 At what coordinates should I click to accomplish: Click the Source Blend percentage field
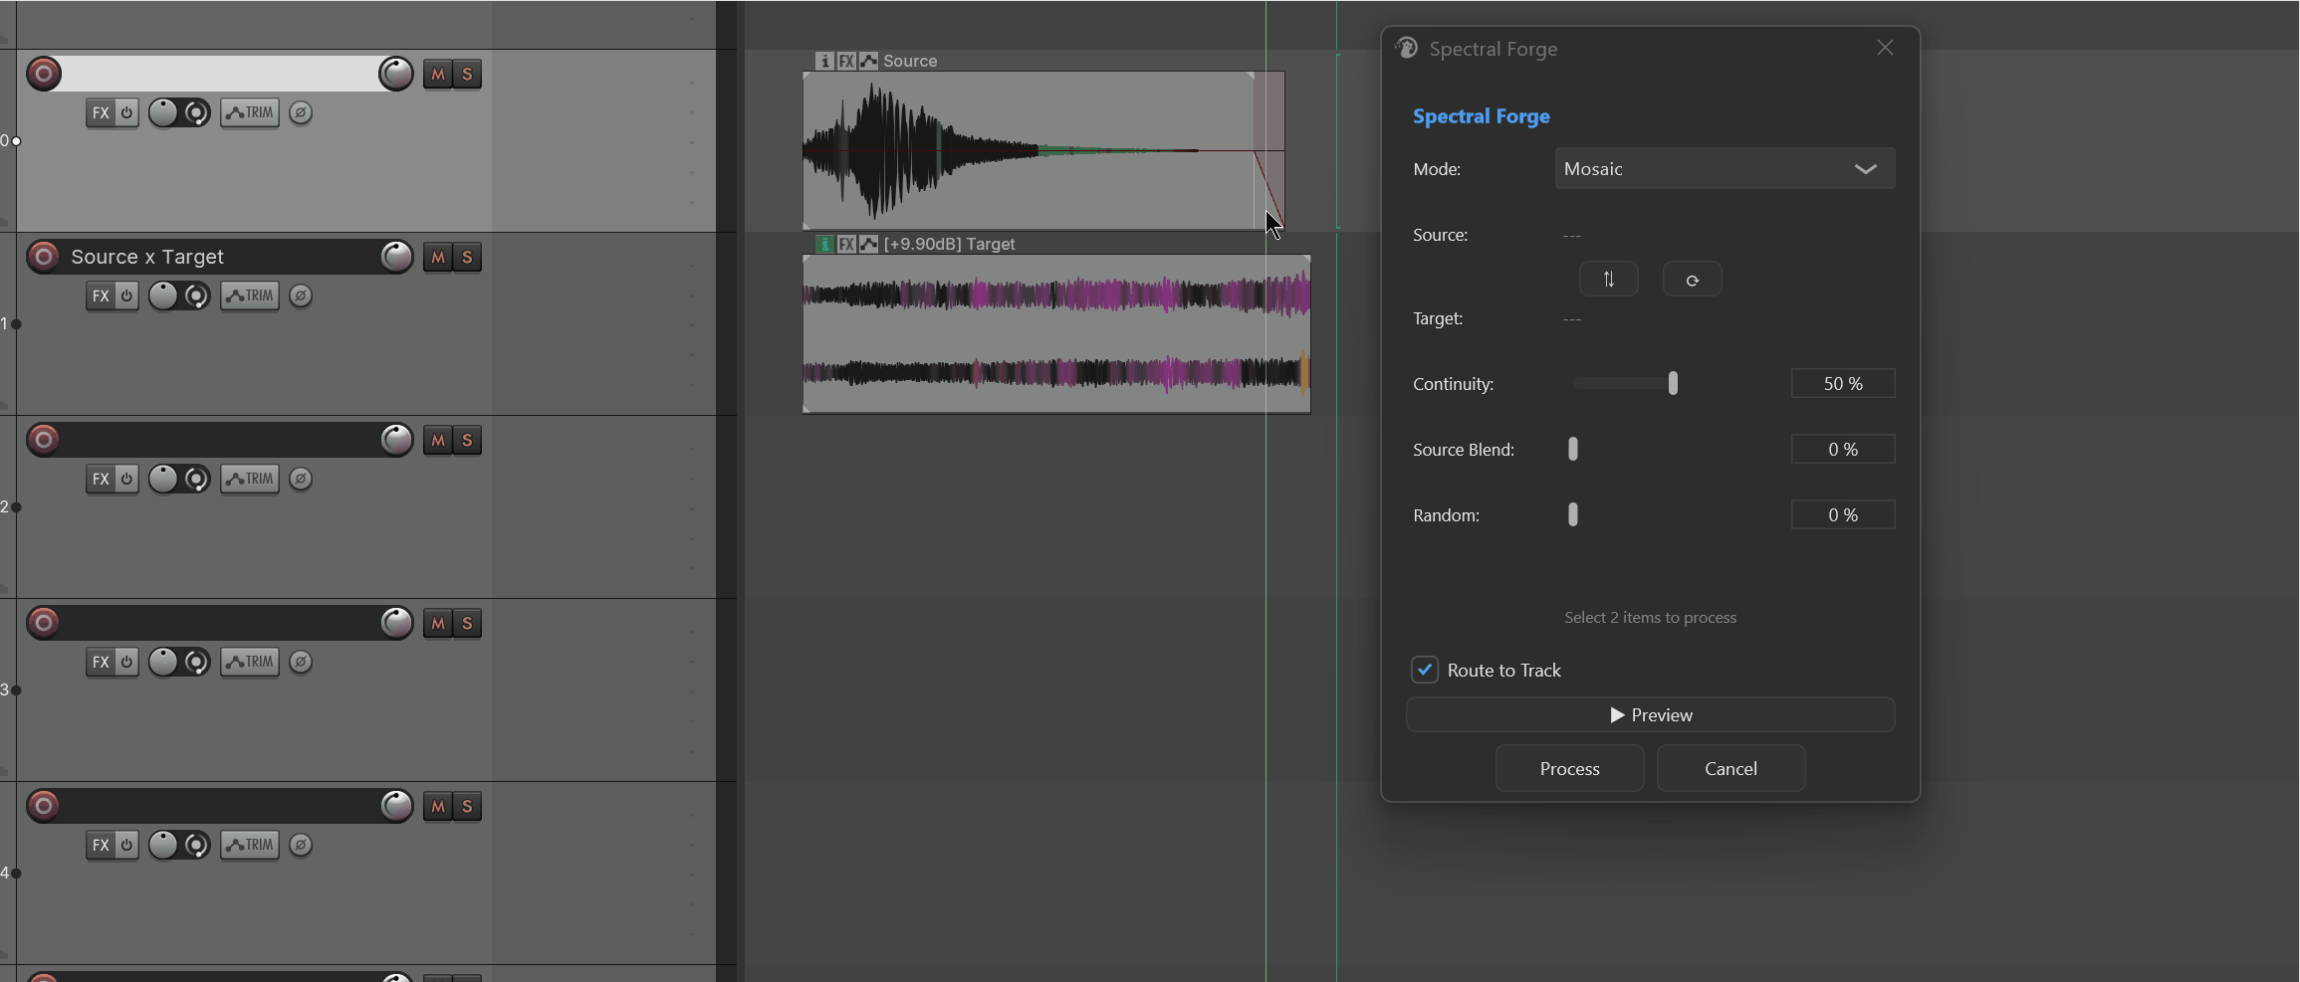coord(1842,449)
